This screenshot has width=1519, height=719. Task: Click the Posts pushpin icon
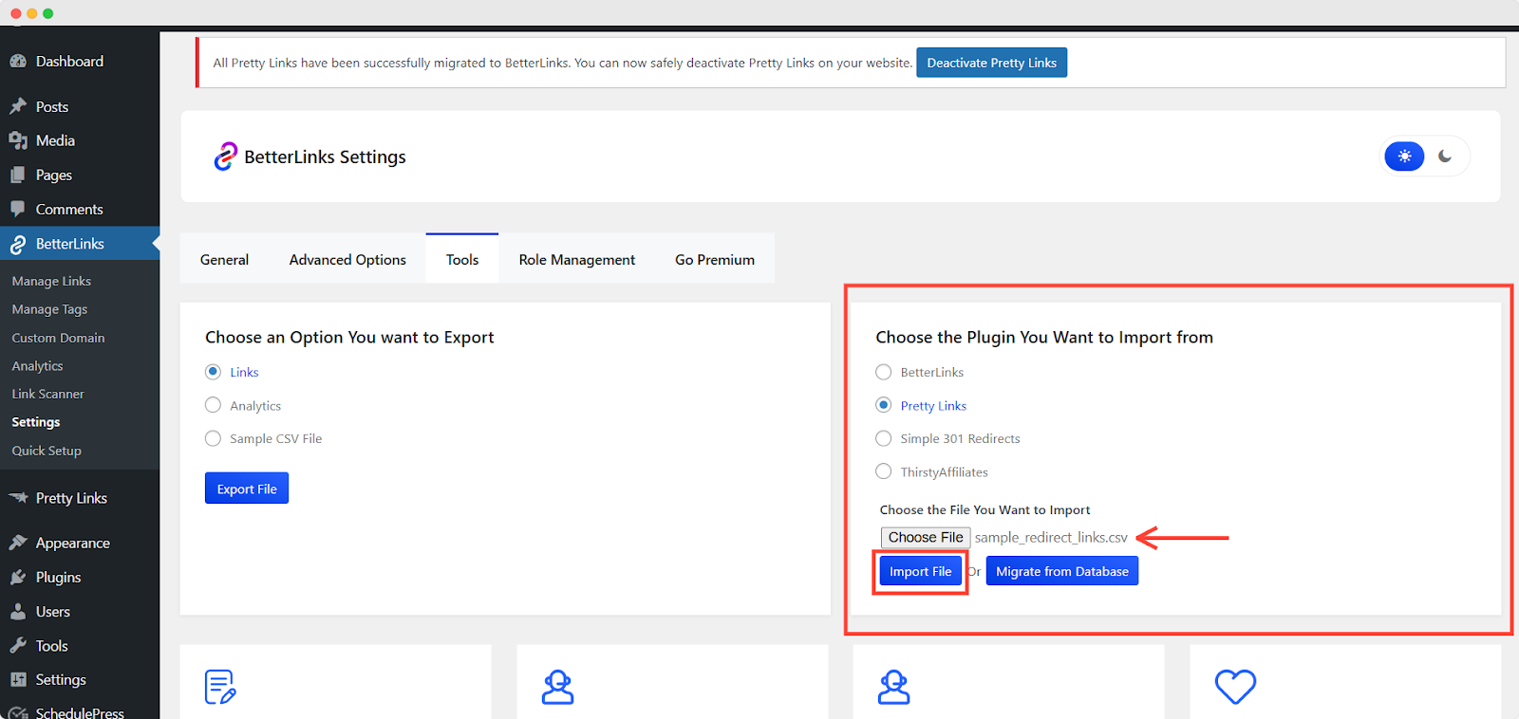[x=18, y=106]
